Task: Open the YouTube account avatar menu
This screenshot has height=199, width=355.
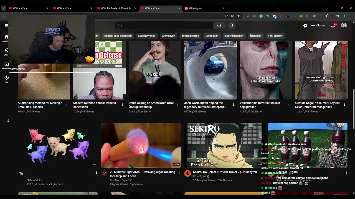Action: click(x=344, y=25)
